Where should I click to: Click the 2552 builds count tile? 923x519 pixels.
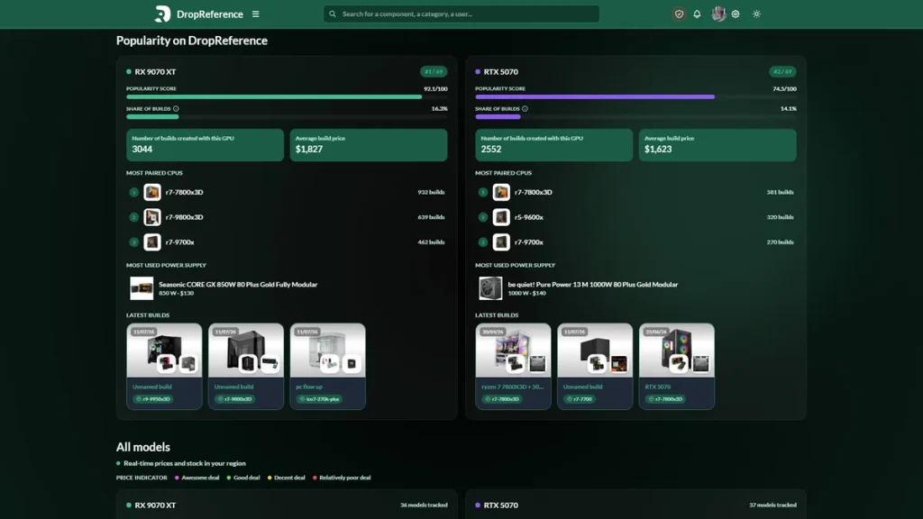point(554,145)
